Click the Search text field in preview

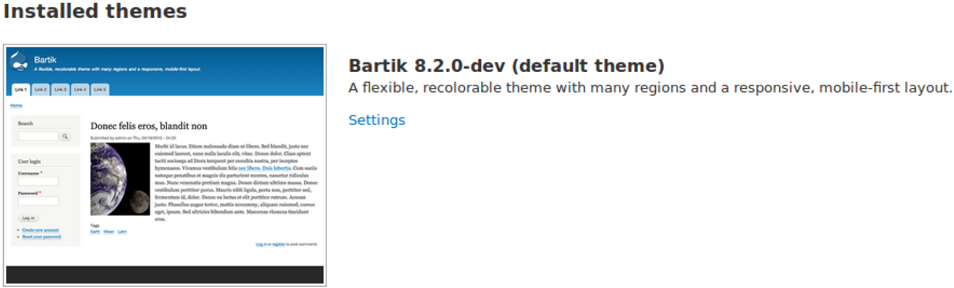point(38,136)
